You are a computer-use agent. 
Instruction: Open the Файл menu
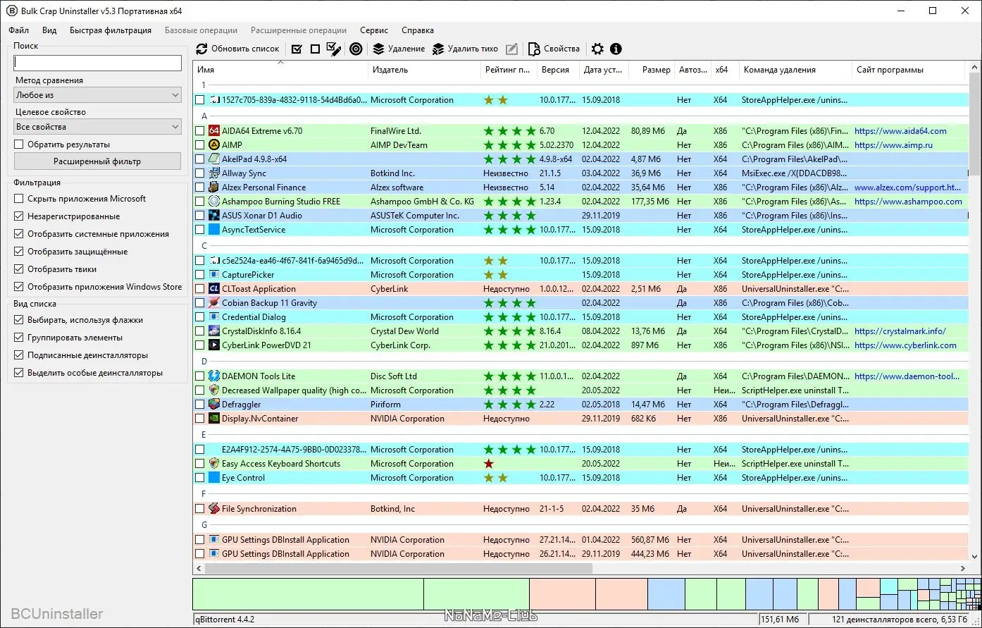click(19, 30)
